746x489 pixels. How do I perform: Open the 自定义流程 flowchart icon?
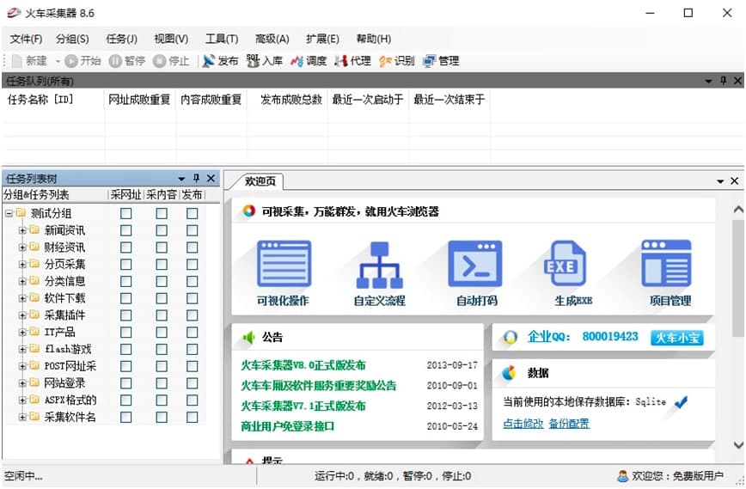click(x=380, y=265)
